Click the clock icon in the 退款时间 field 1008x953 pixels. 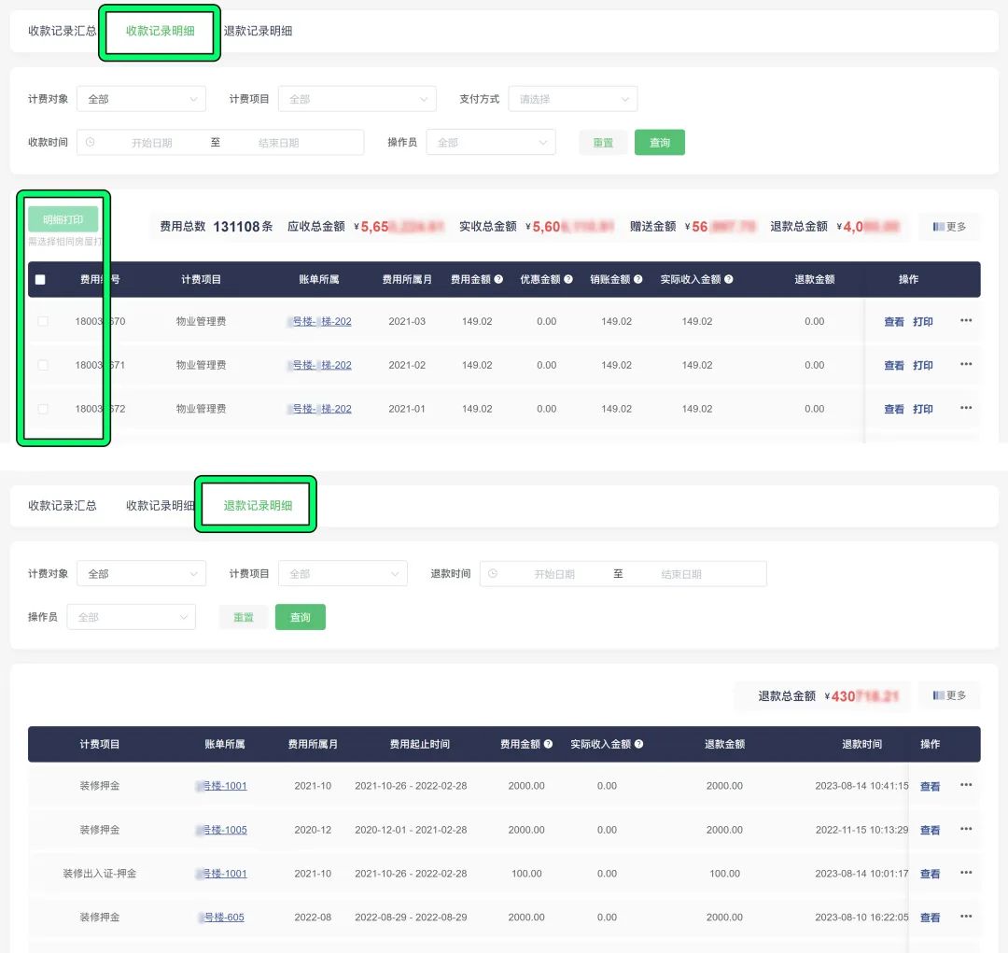point(493,574)
